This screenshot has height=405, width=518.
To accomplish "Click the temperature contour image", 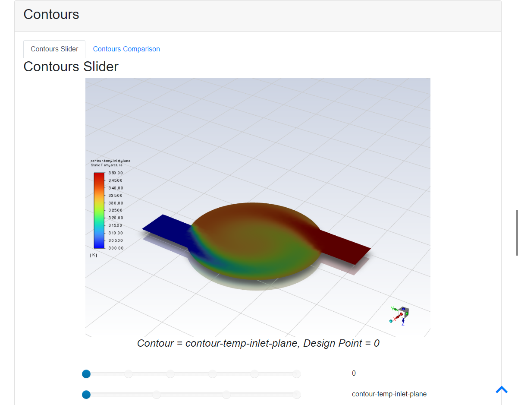I will point(257,207).
